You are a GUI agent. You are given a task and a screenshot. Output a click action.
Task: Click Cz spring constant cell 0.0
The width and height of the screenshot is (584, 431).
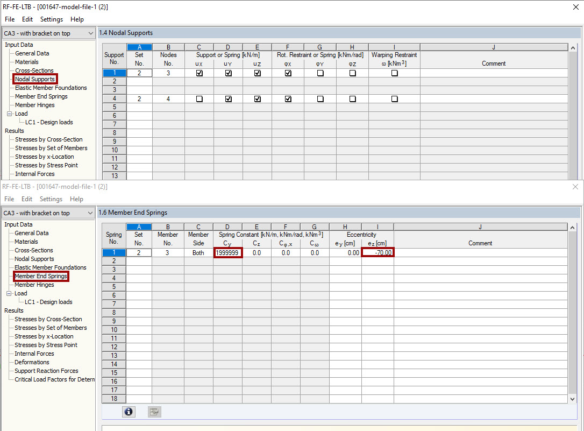click(x=257, y=252)
